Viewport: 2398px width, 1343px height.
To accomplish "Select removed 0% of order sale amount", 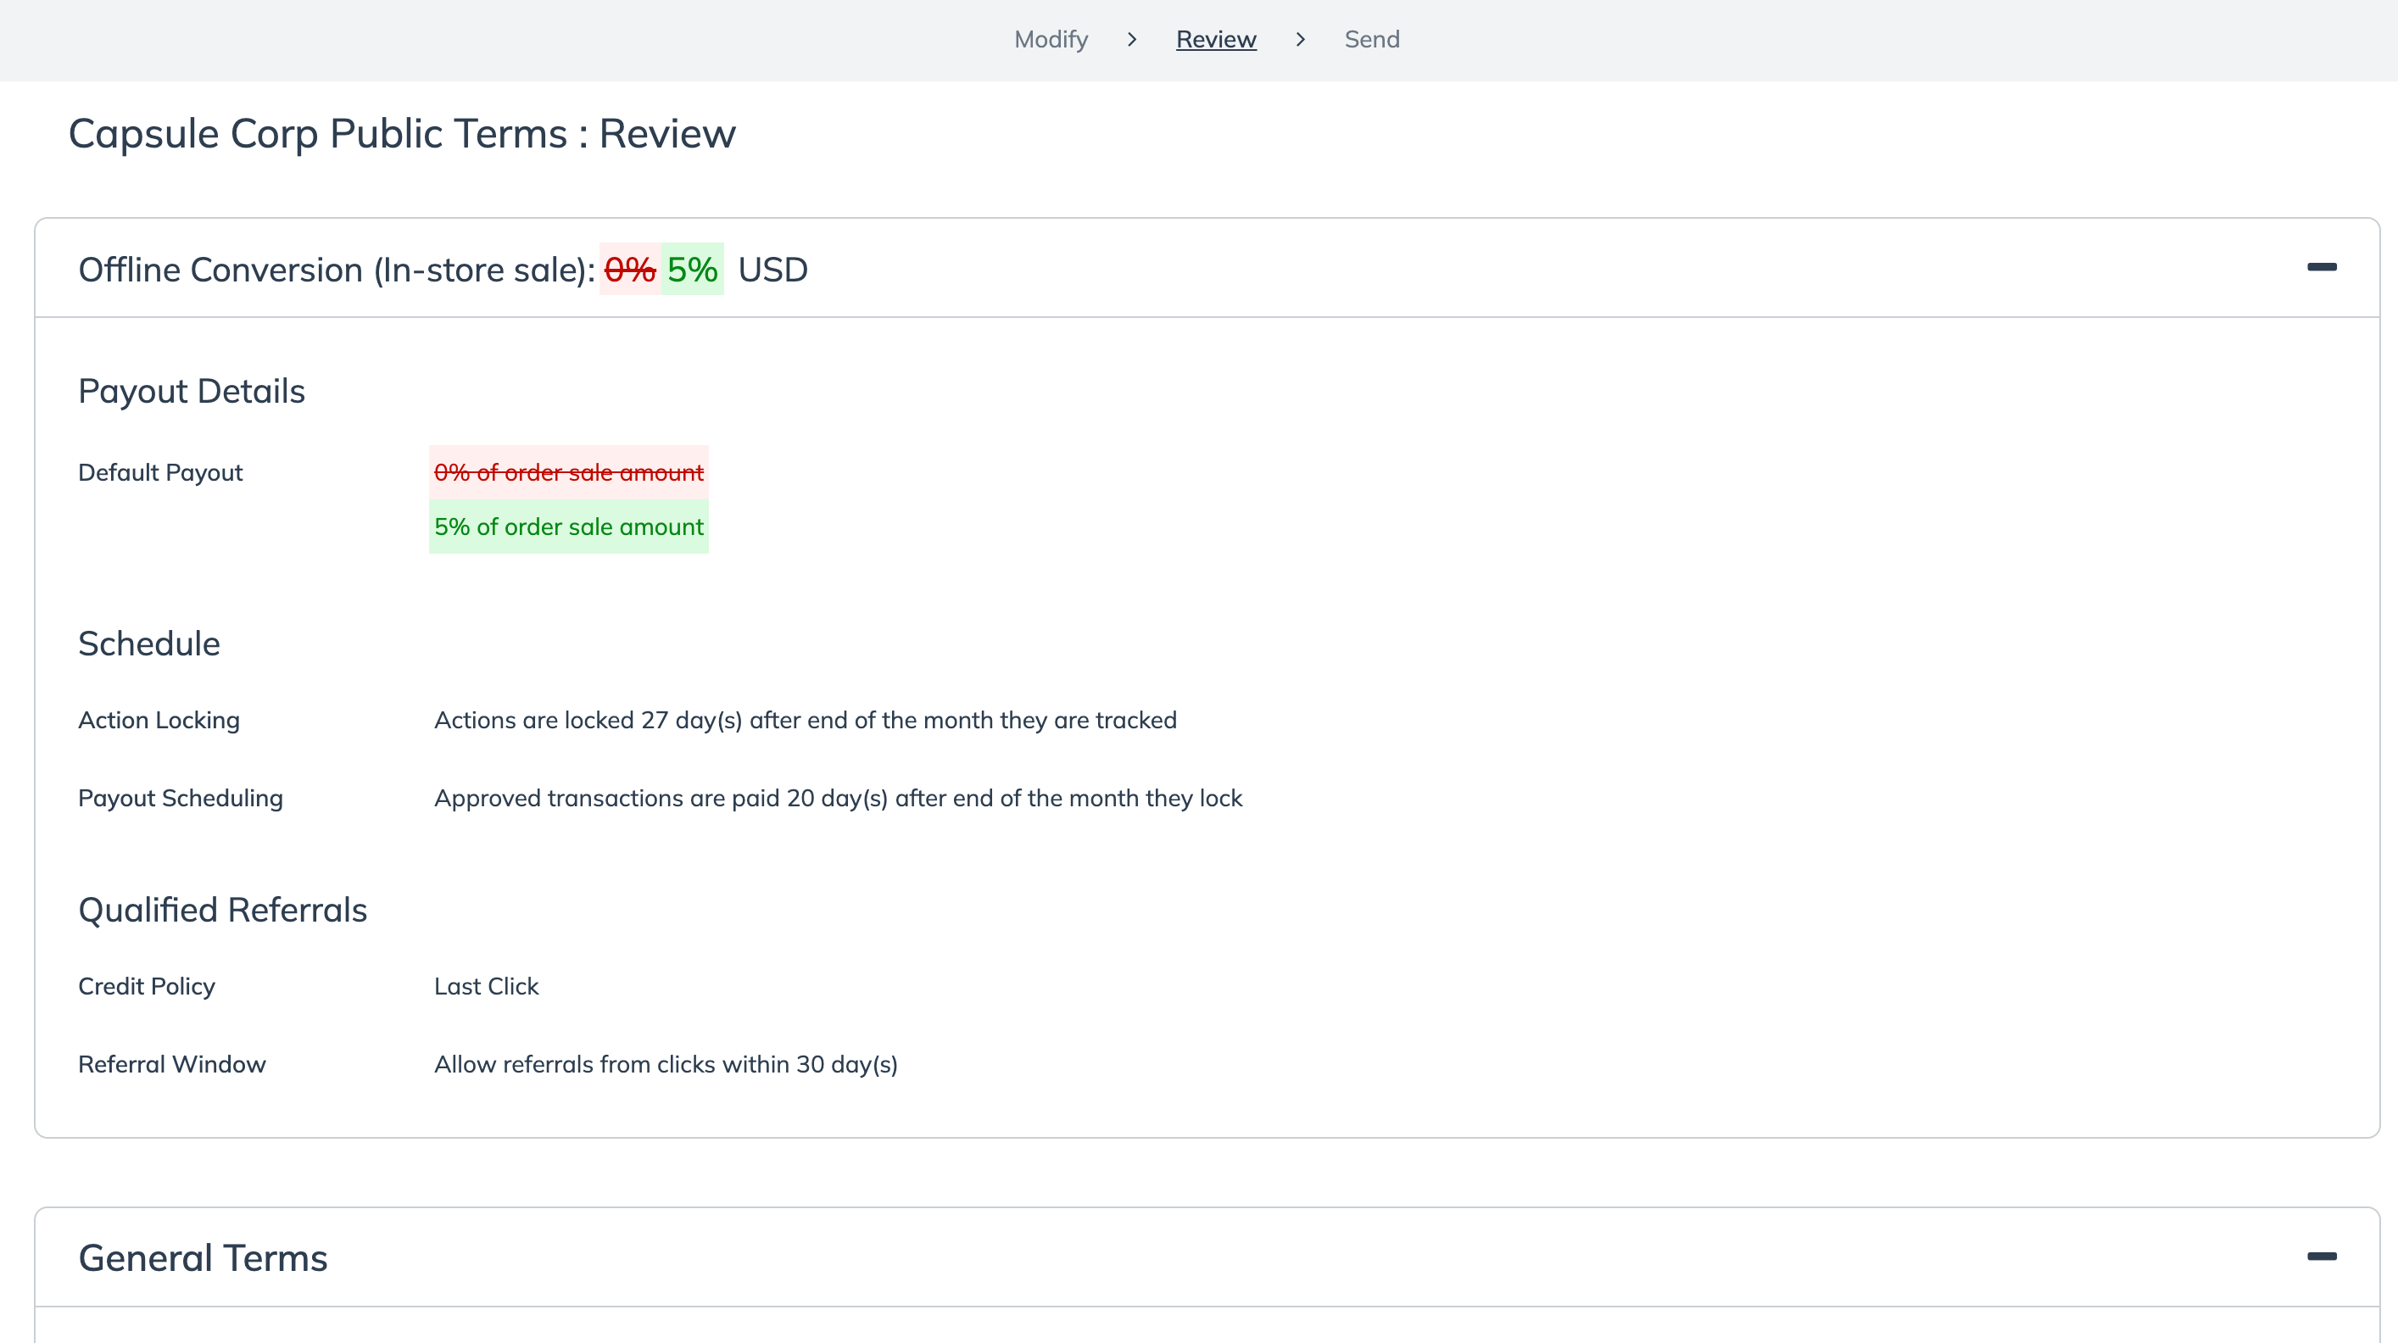I will [x=568, y=473].
